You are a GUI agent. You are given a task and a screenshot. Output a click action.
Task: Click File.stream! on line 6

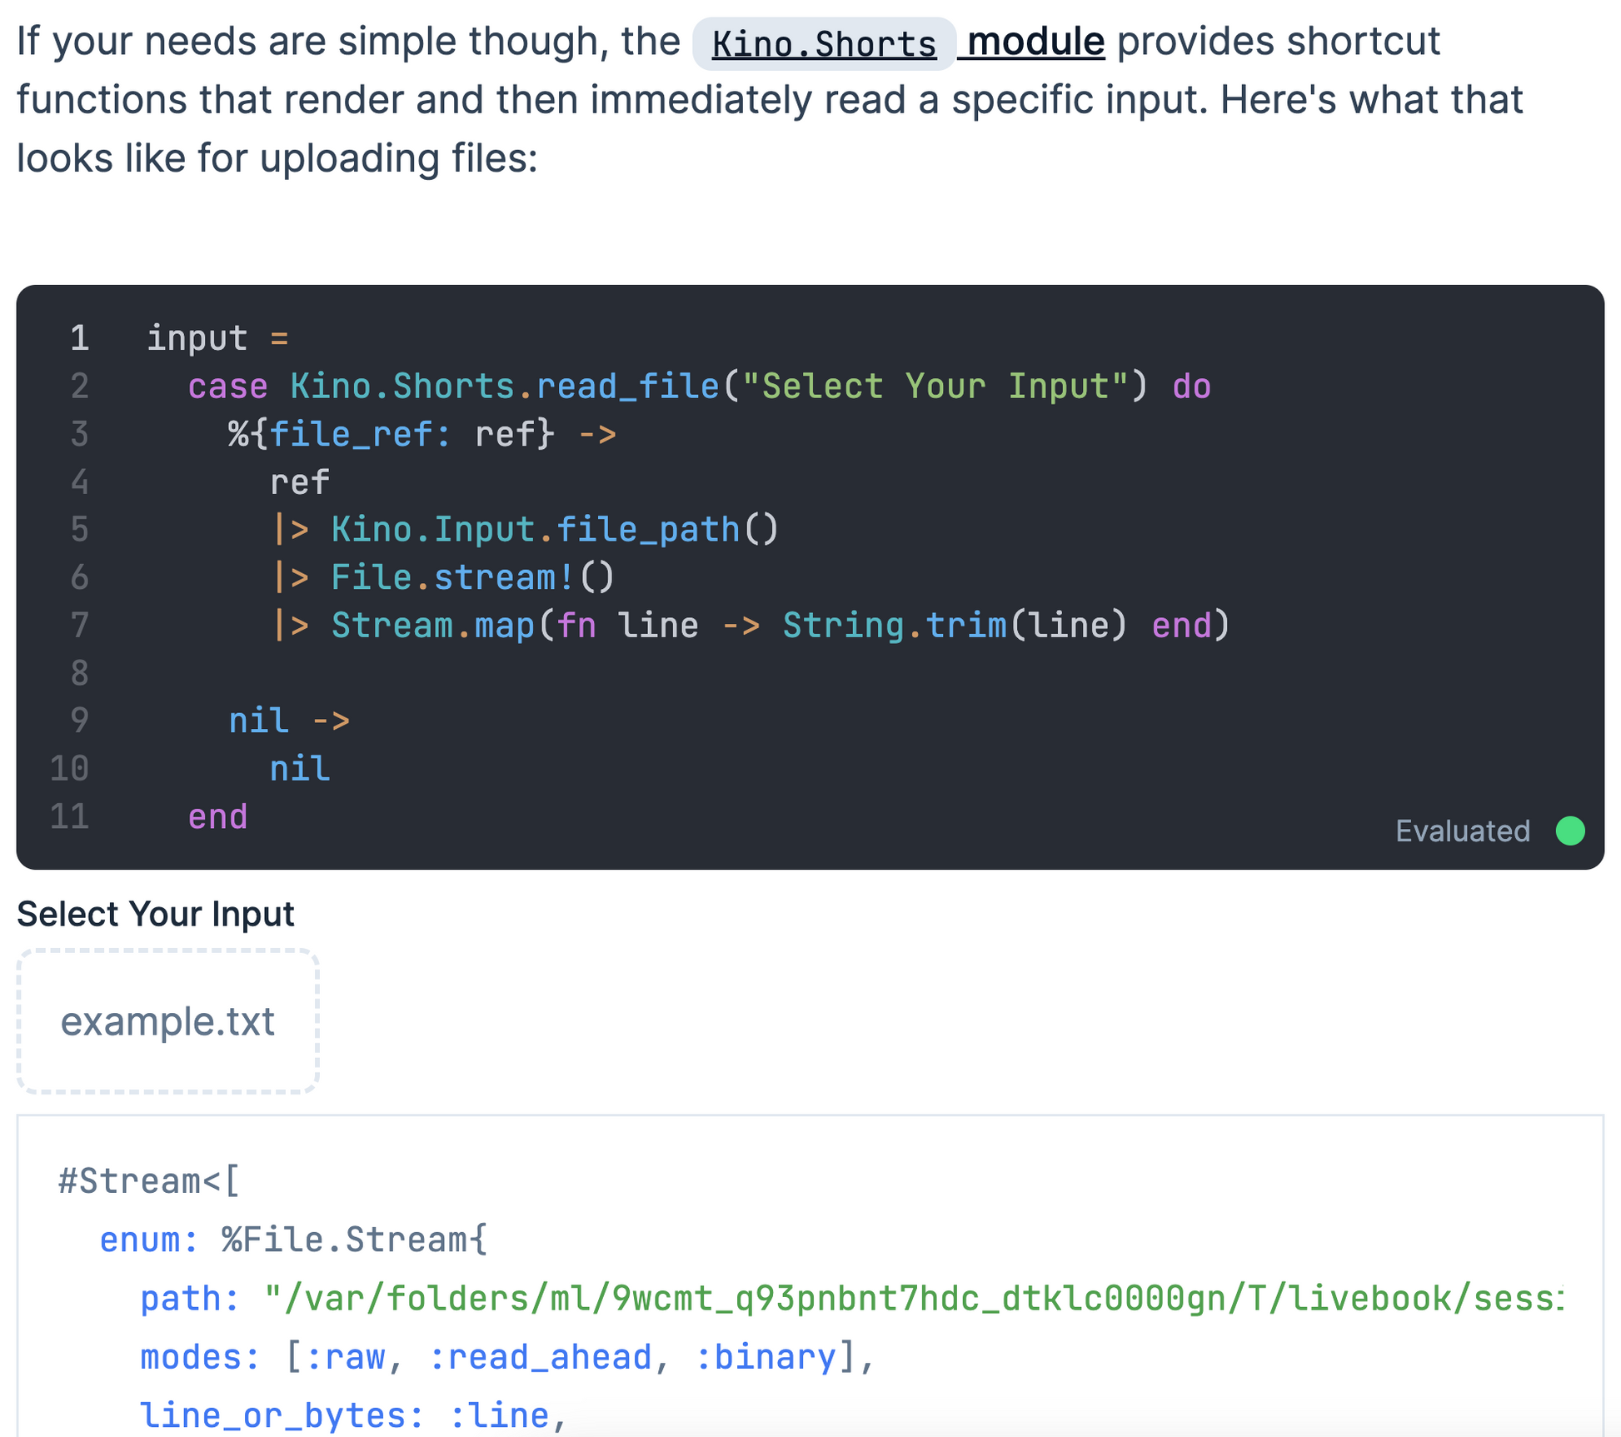453,577
